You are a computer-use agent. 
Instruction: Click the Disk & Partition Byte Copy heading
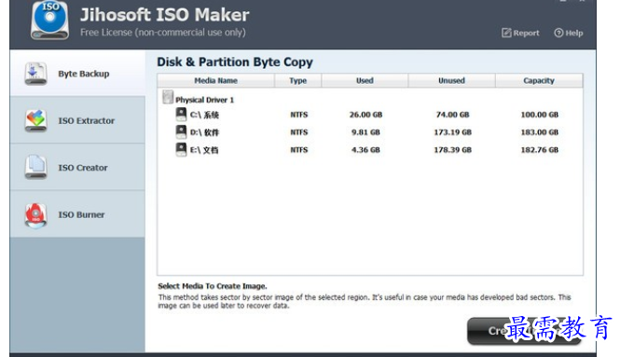(x=235, y=62)
